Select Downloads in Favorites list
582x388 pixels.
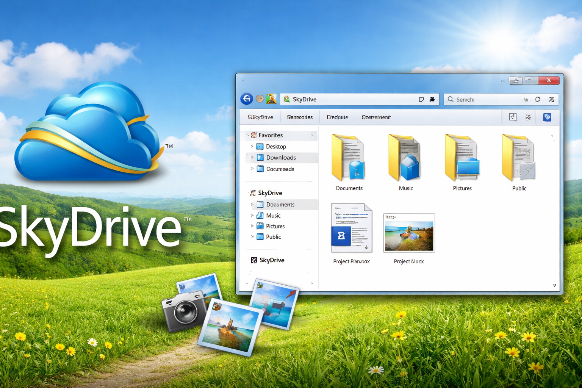(x=281, y=158)
